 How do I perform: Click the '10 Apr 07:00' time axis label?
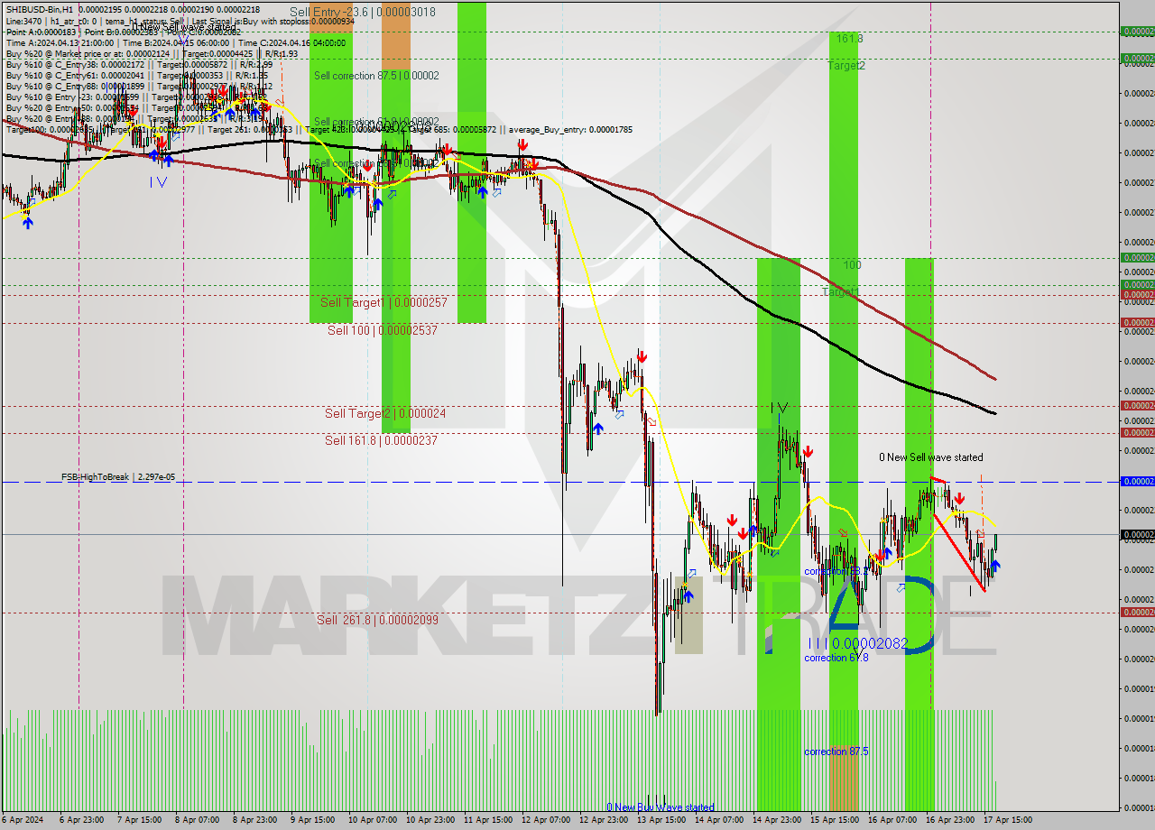coord(372,820)
